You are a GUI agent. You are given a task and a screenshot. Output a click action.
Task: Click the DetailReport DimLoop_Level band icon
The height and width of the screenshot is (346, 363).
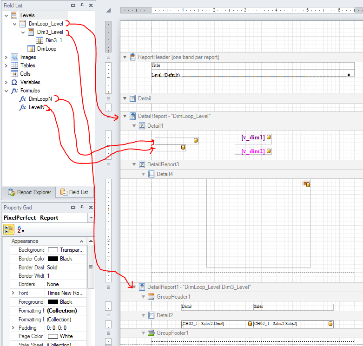132,116
